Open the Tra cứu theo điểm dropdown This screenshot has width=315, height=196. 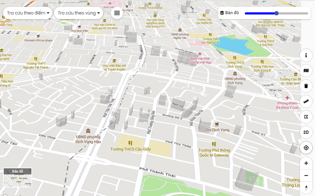(x=28, y=13)
